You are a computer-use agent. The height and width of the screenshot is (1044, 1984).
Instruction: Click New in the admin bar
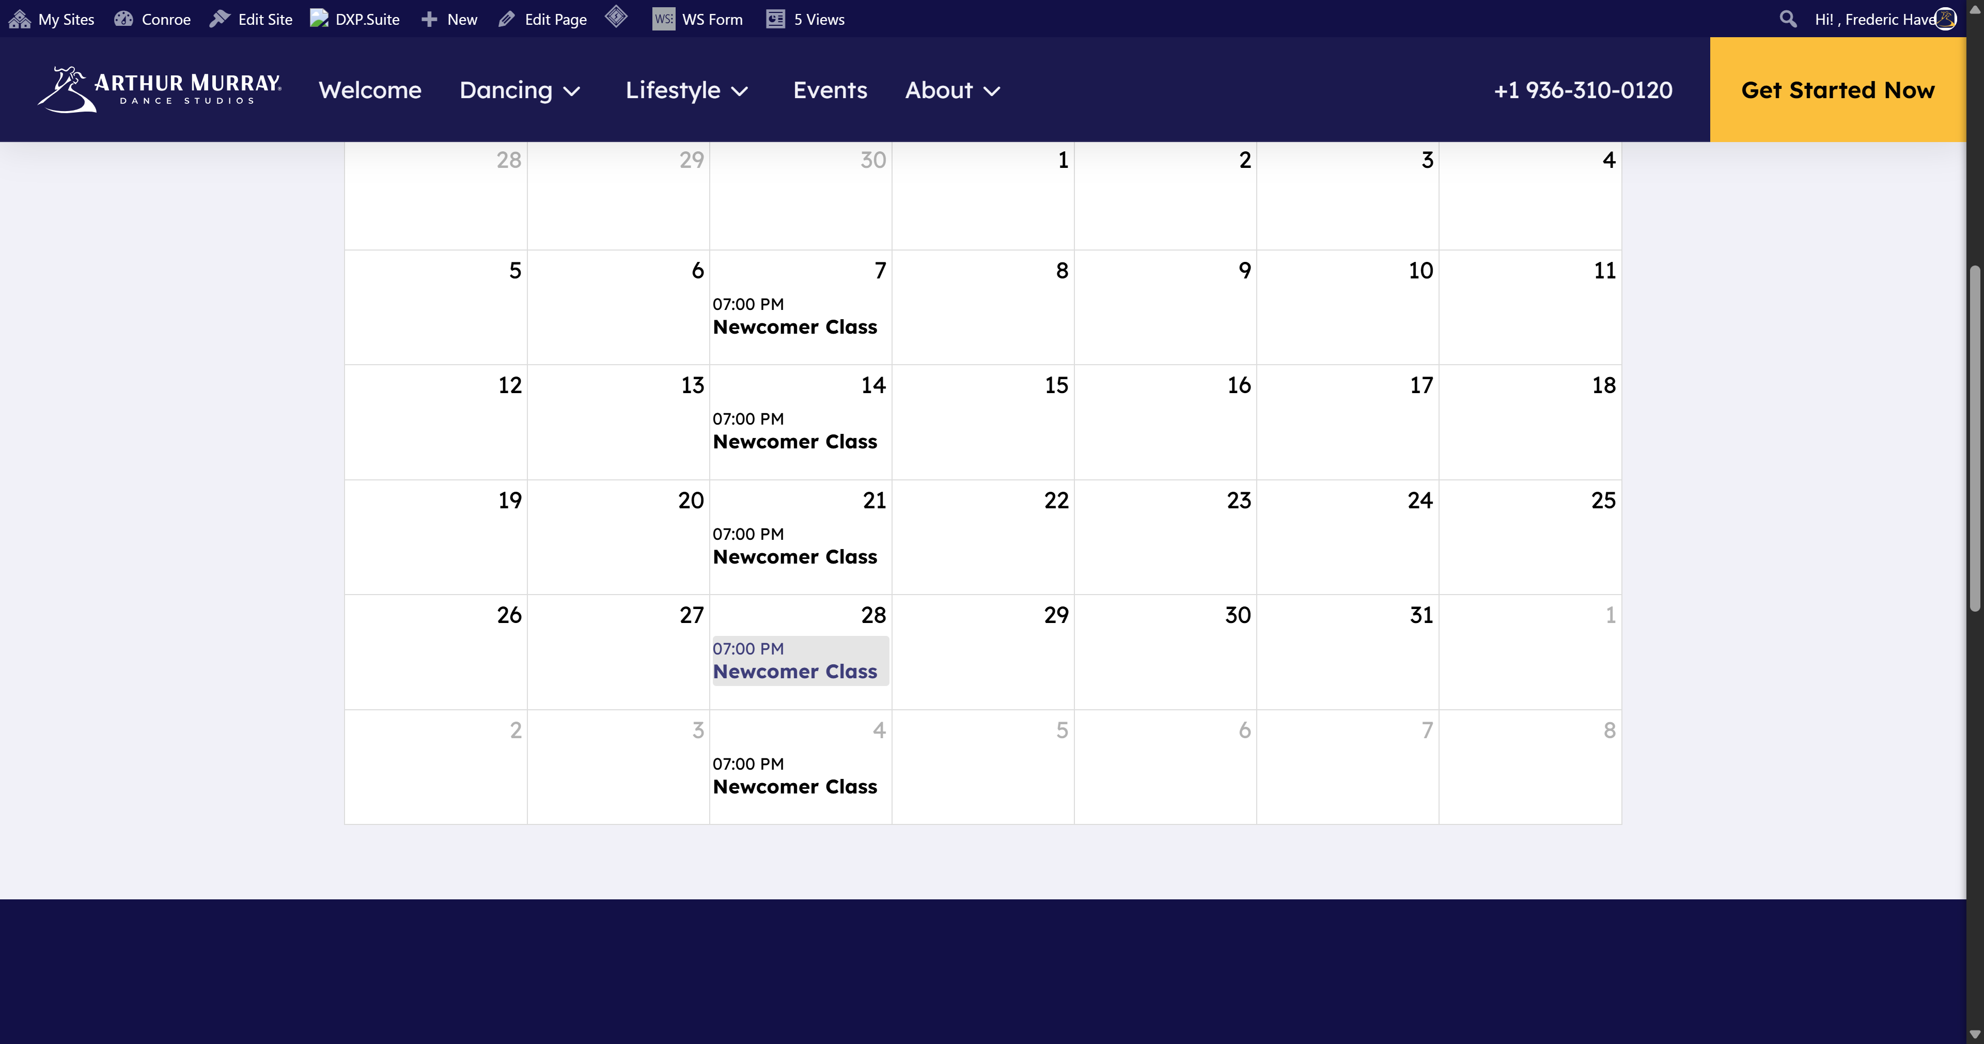tap(462, 19)
